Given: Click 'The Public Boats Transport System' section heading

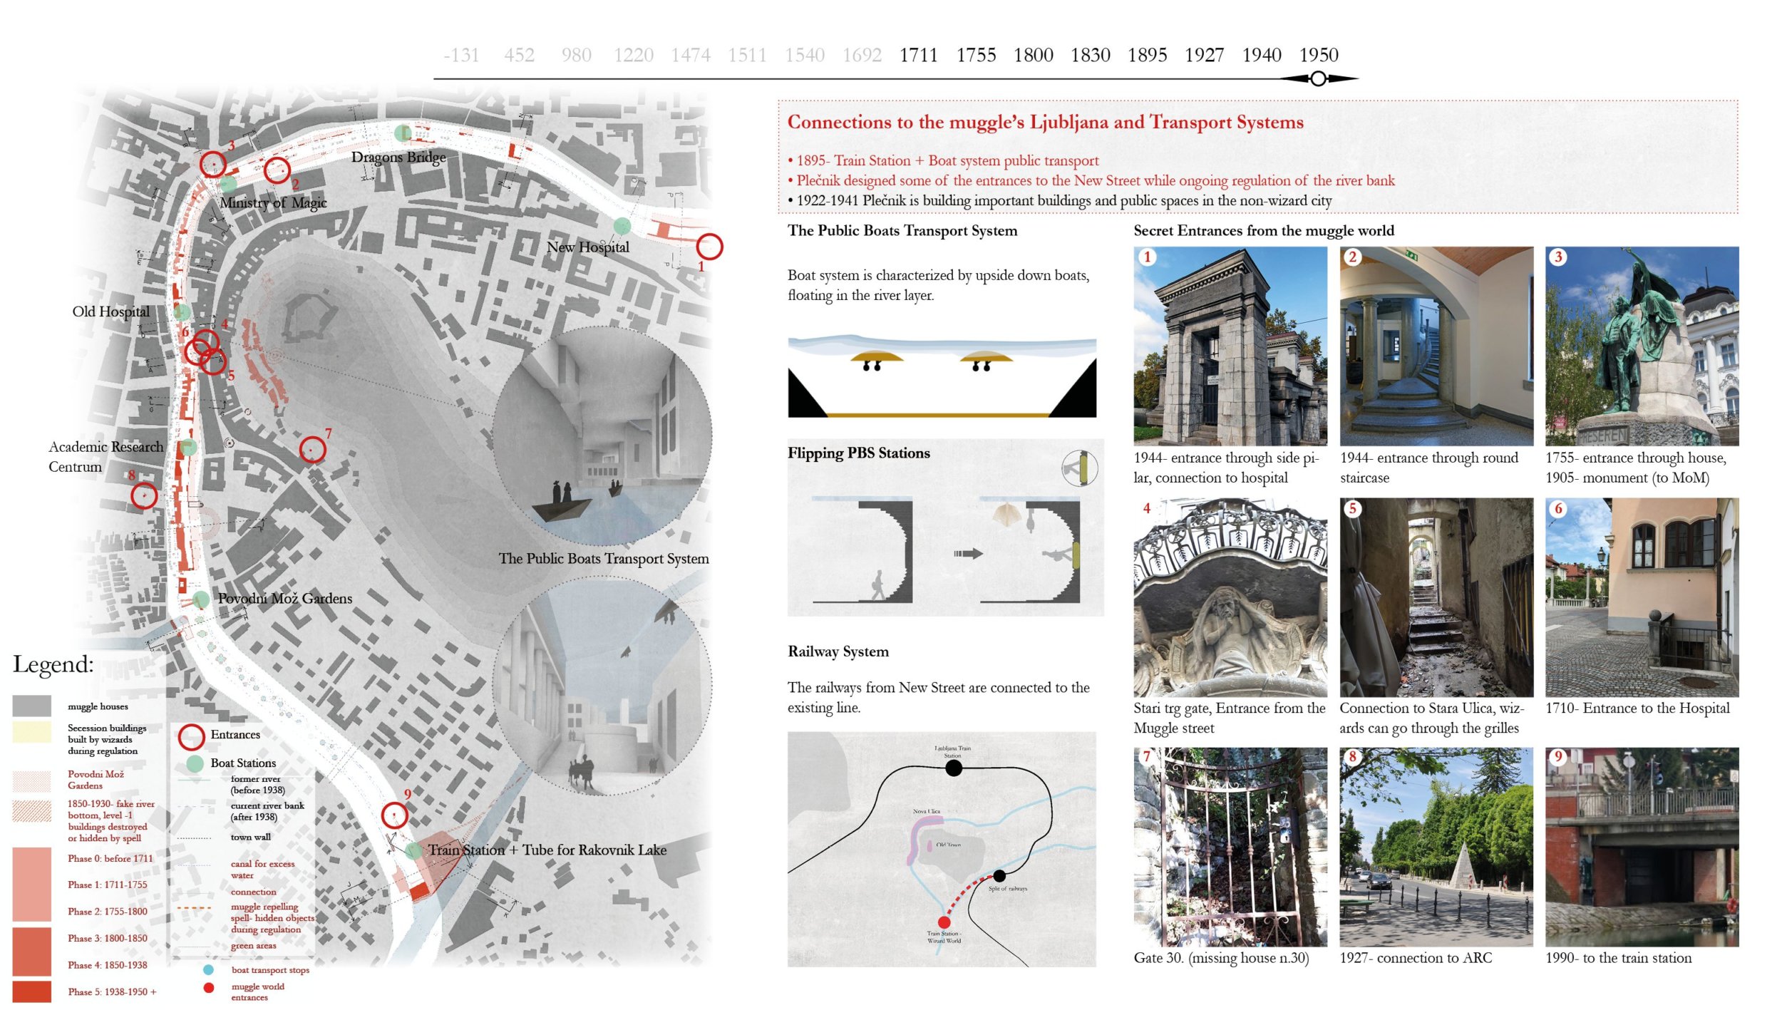Looking at the screenshot, I should pos(902,230).
